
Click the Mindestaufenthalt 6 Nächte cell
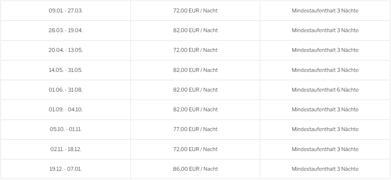pos(325,90)
